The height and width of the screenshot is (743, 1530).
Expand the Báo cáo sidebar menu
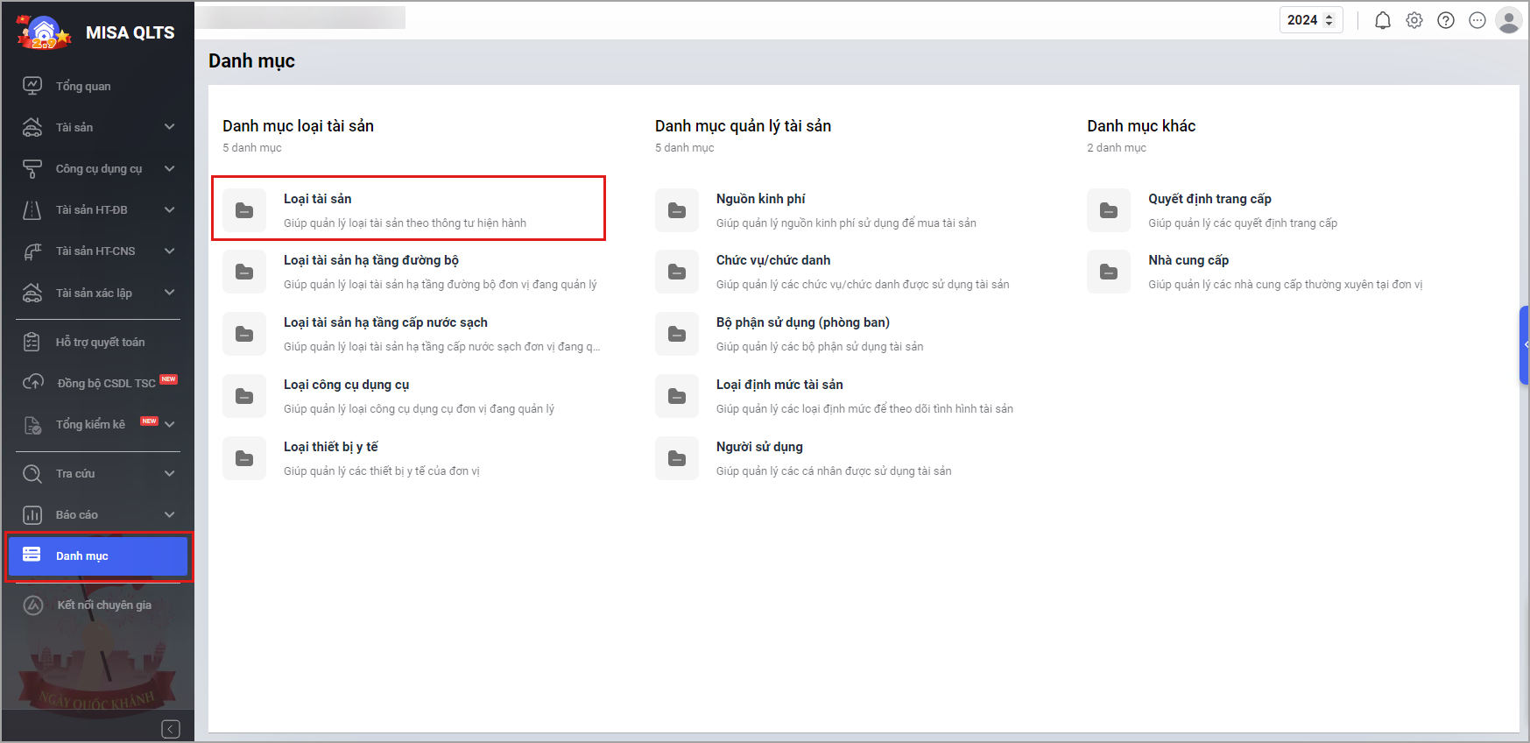[x=170, y=515]
